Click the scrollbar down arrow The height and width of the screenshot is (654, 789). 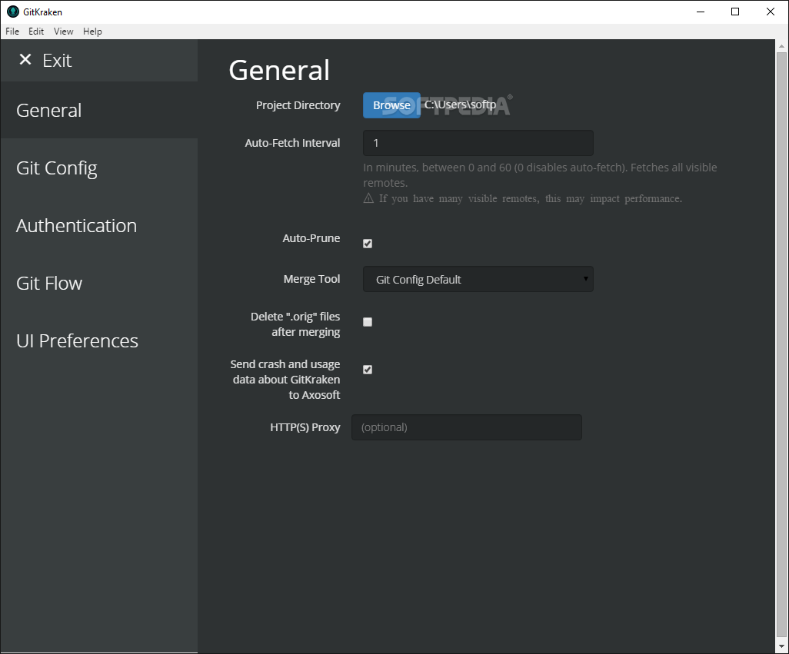[781, 646]
